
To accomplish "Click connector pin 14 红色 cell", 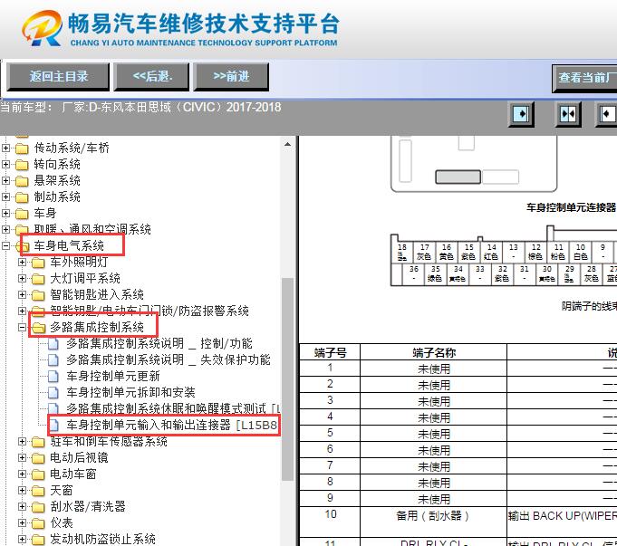I will (491, 252).
